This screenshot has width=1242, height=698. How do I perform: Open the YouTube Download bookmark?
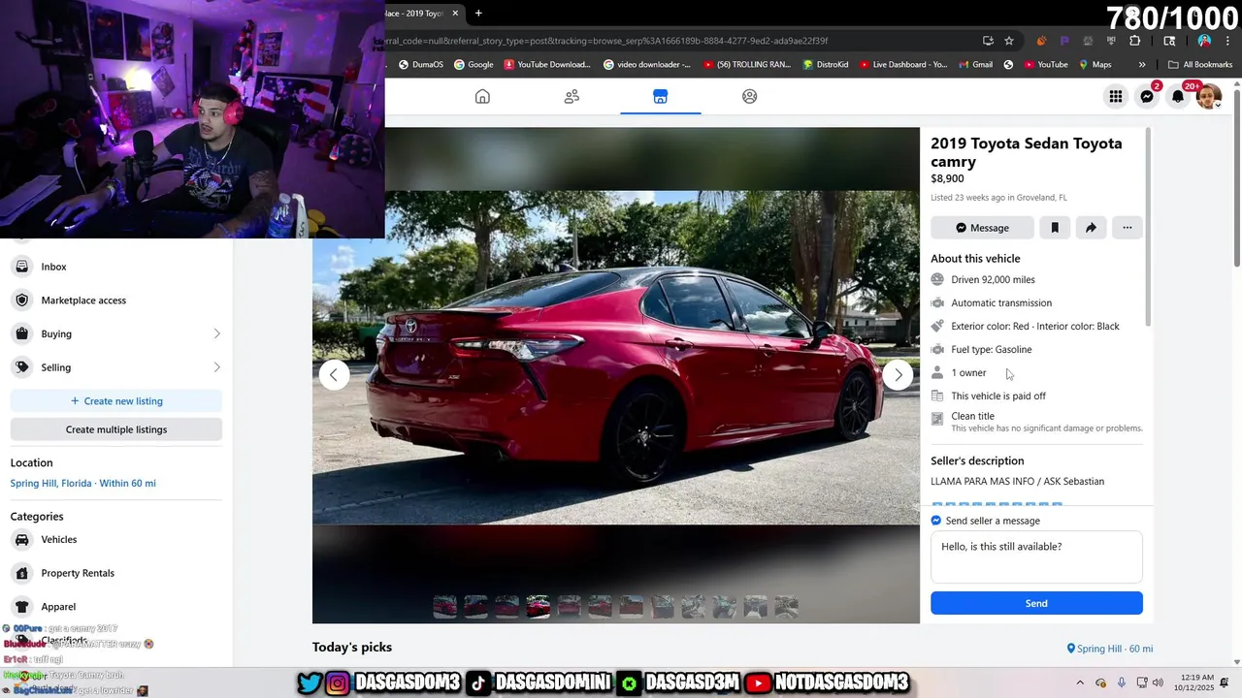tap(546, 65)
